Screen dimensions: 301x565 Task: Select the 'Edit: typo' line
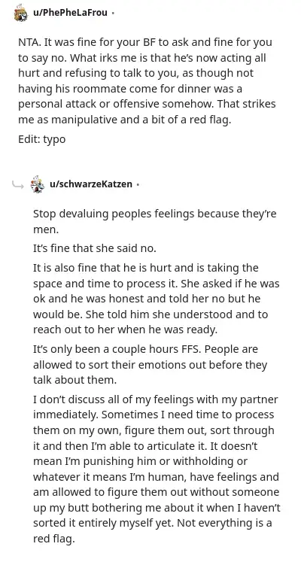[42, 139]
